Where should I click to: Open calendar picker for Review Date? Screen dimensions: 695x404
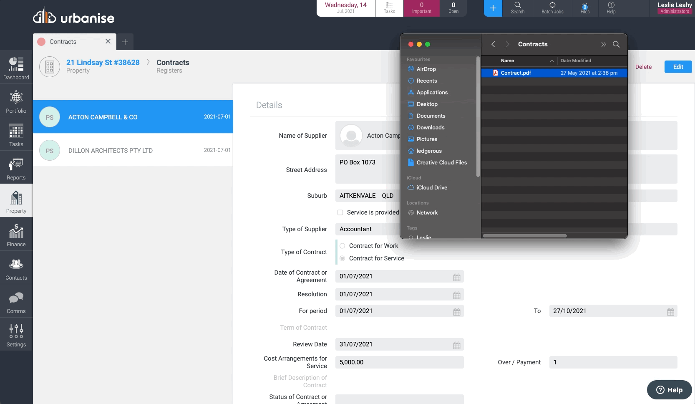click(x=457, y=345)
